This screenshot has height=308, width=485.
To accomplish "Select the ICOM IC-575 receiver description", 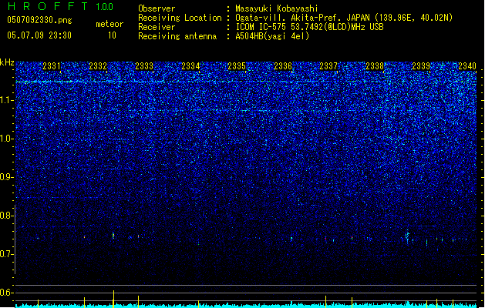I will 310,27.
